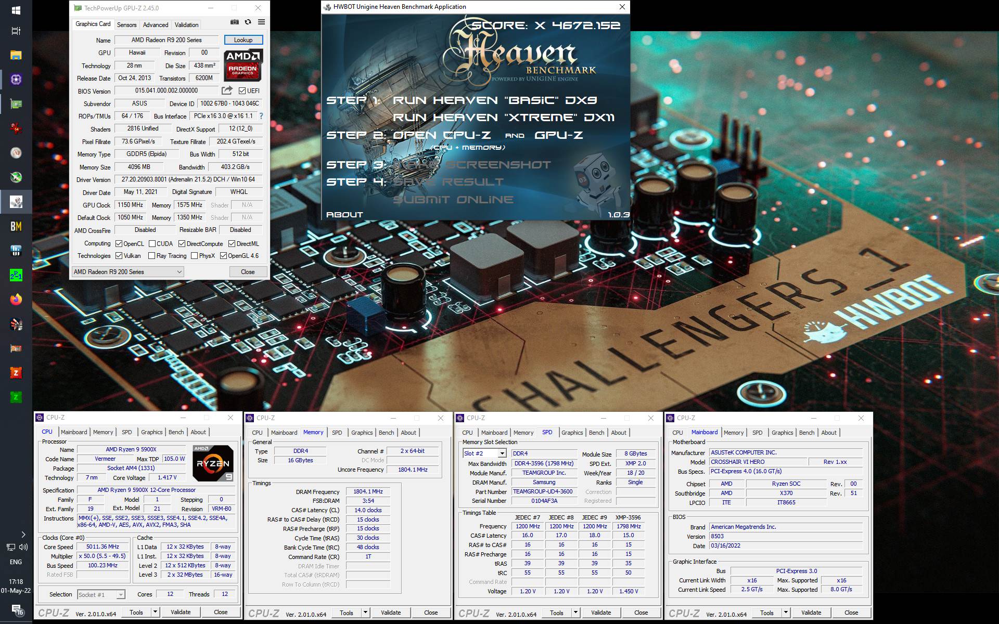The width and height of the screenshot is (999, 624).
Task: Open the Windows Start menu
Action: click(x=16, y=10)
